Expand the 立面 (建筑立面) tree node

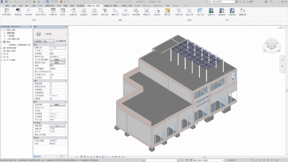pyautogui.click(x=4, y=39)
